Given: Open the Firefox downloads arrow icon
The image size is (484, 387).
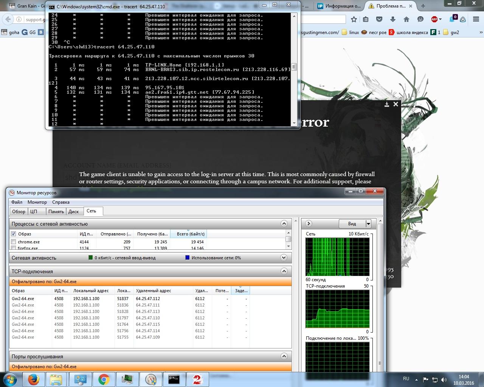Looking at the screenshot, I should click(x=393, y=19).
